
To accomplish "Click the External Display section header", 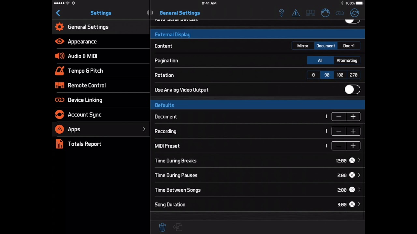I will pos(257,34).
